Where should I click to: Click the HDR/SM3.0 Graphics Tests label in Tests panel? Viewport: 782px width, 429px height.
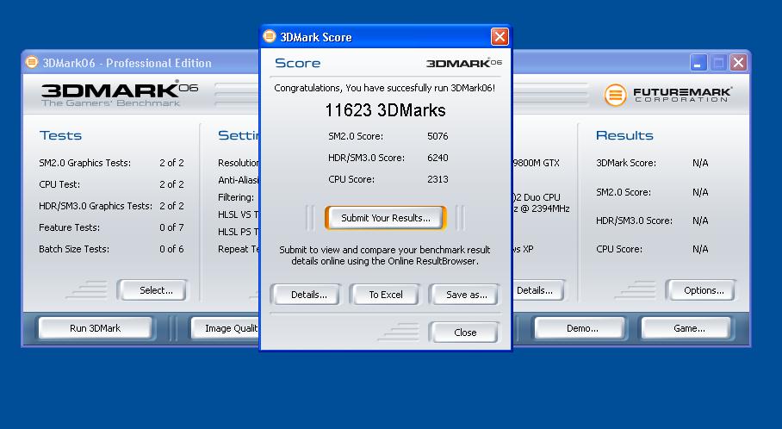pos(96,206)
